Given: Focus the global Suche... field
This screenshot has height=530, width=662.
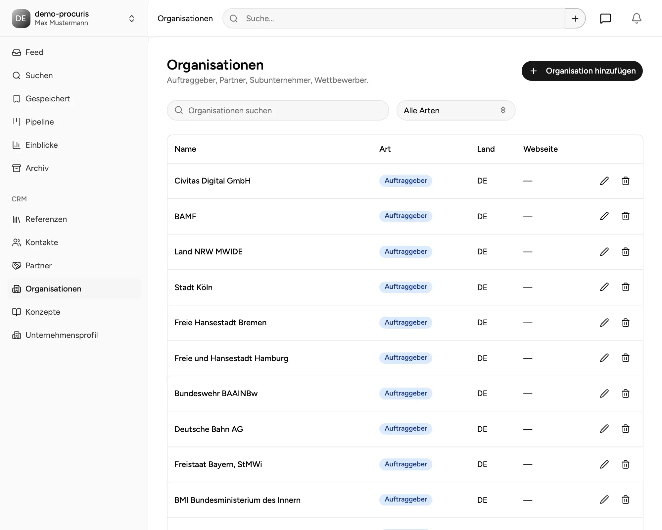Looking at the screenshot, I should click(394, 19).
